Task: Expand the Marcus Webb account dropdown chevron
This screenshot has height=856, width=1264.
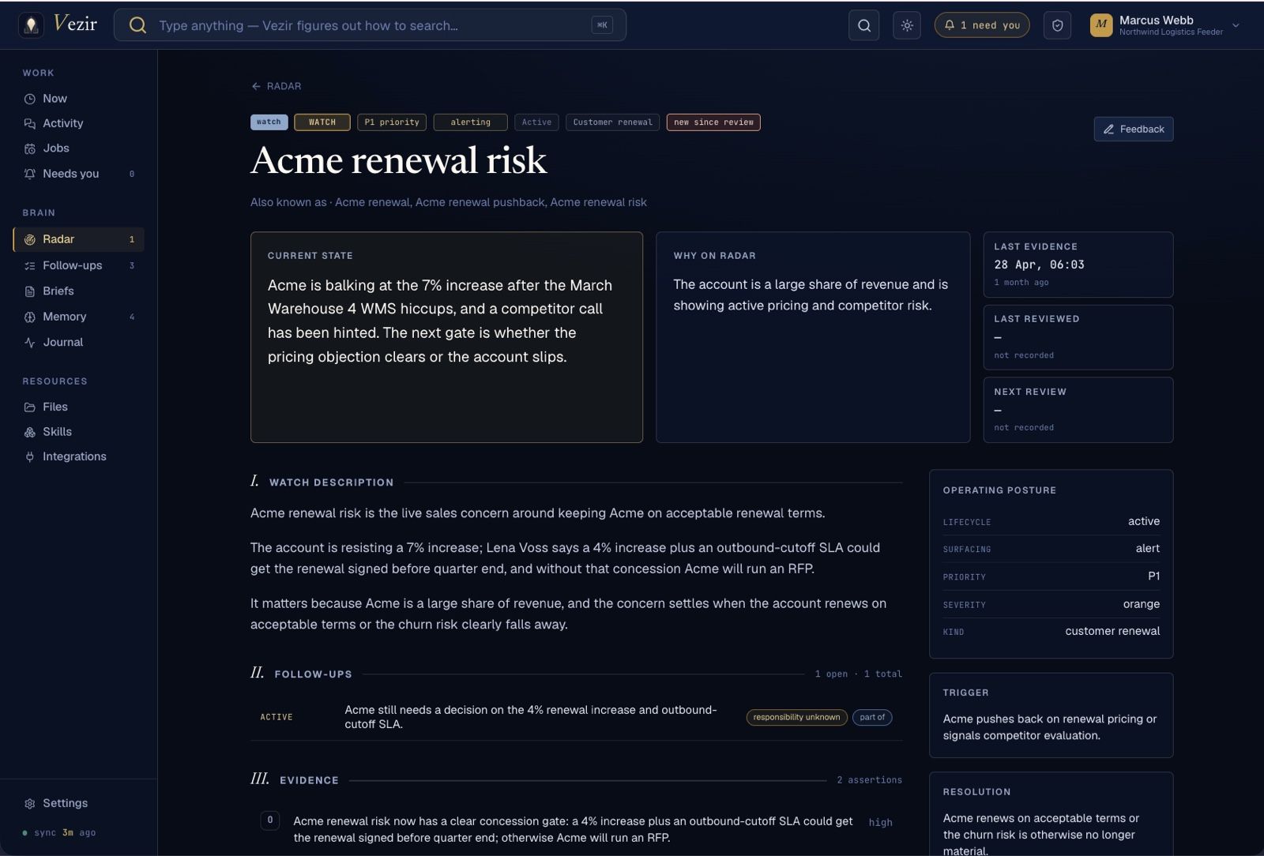Action: [1236, 25]
